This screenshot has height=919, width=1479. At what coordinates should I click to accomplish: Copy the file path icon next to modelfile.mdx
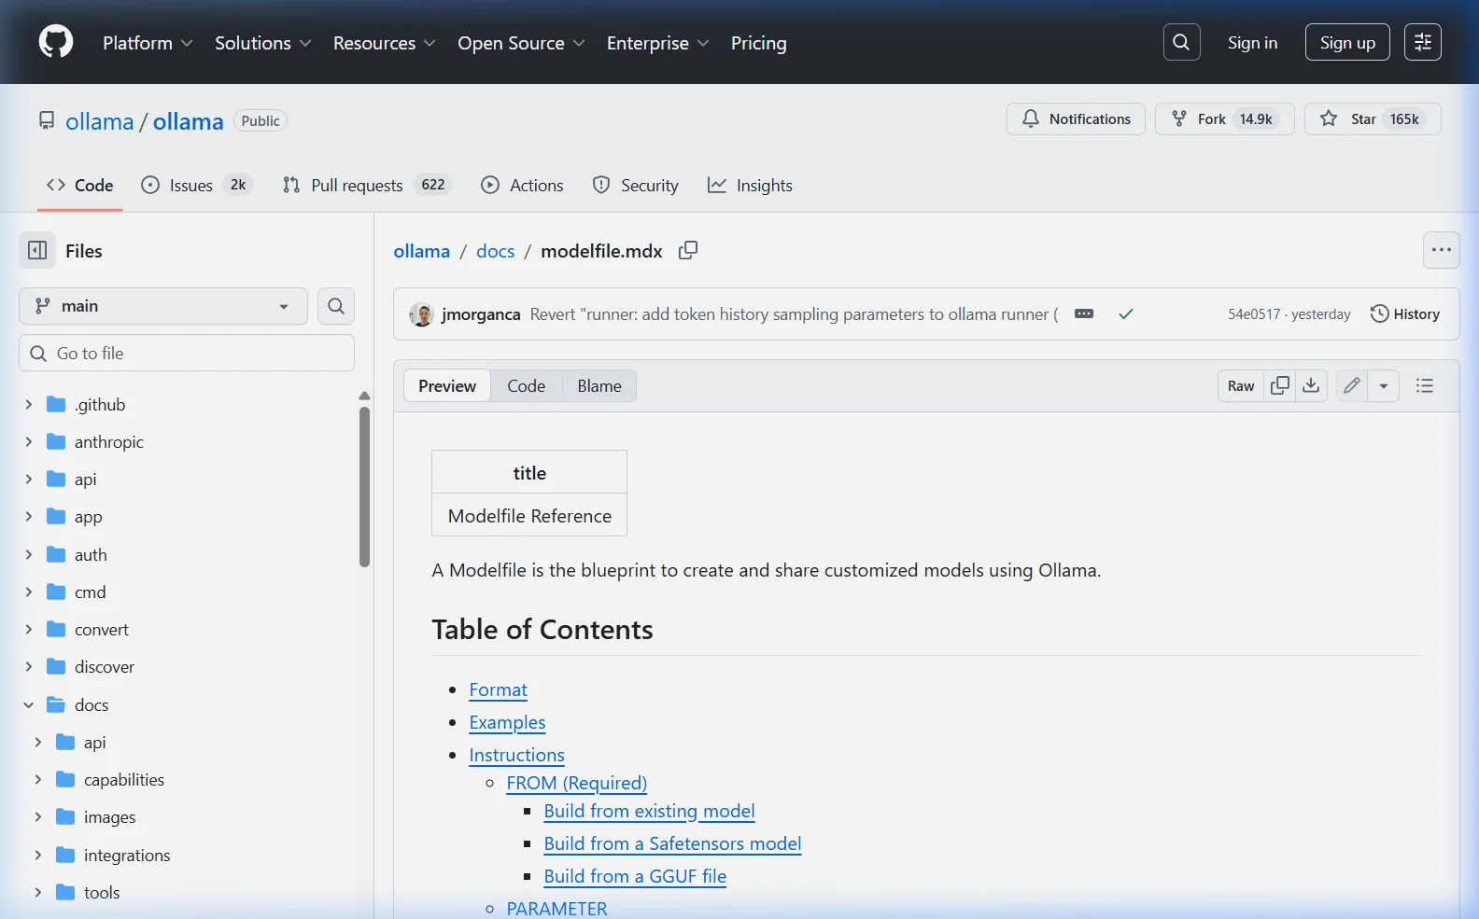[x=688, y=250]
